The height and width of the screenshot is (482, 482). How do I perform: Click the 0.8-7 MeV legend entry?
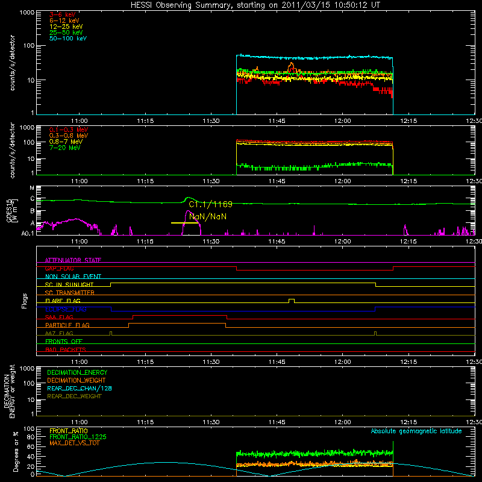[66, 142]
